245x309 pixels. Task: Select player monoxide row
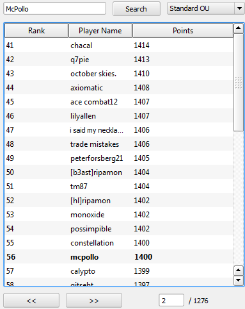119,215
